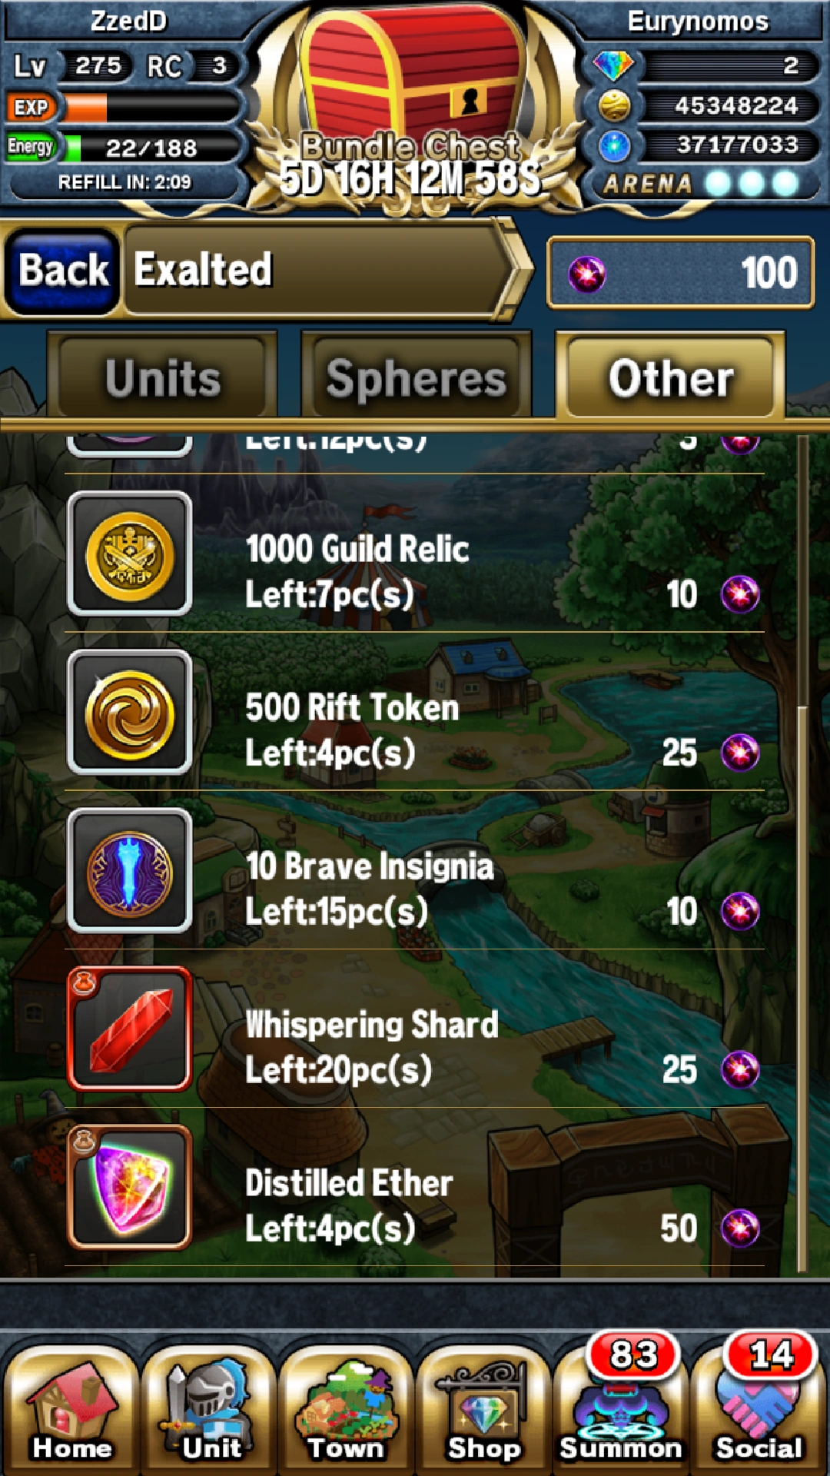Click the Back button
The height and width of the screenshot is (1476, 830).
click(62, 271)
